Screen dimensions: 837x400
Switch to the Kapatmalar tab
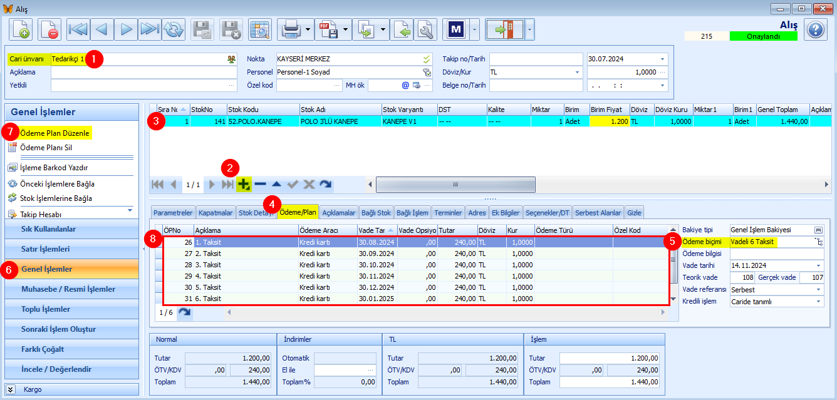point(216,212)
